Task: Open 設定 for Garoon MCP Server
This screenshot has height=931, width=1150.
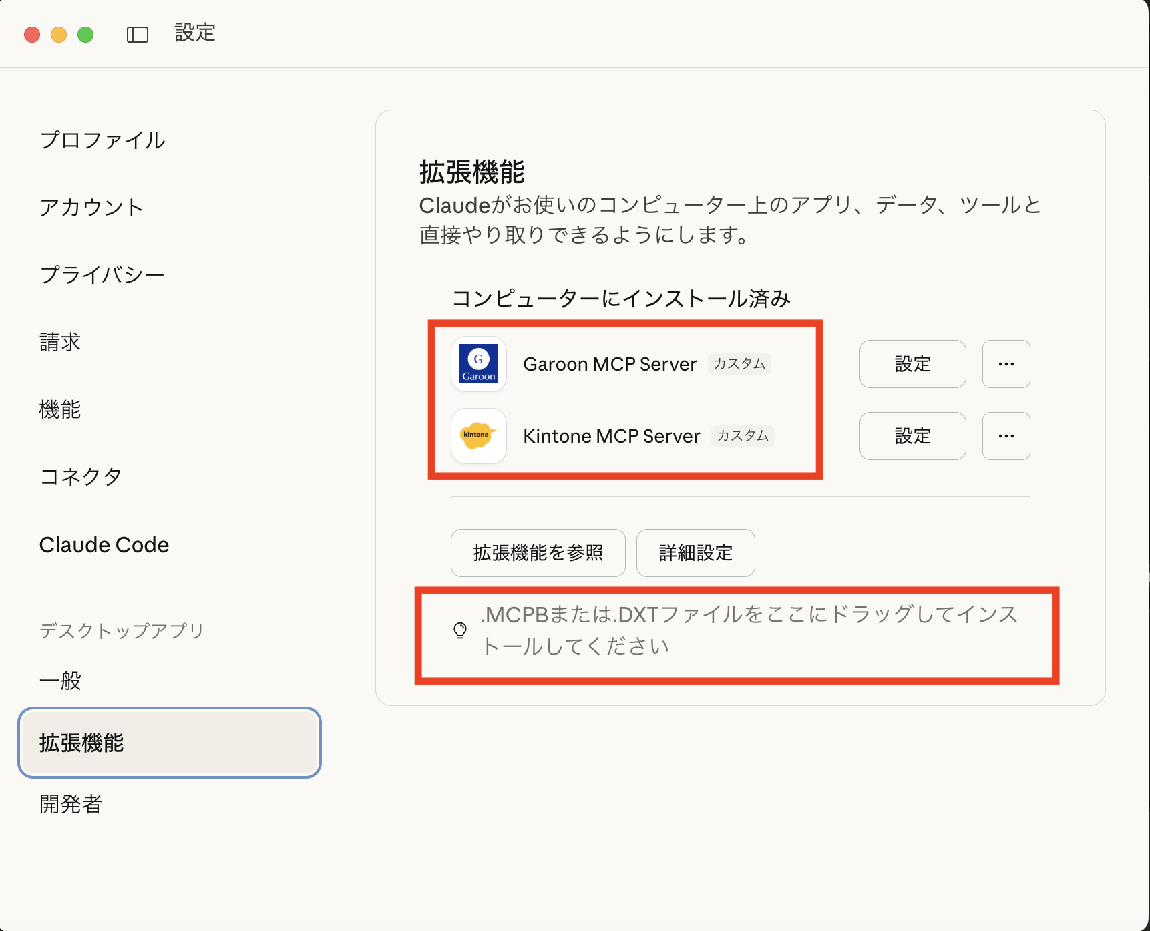Action: pos(912,364)
